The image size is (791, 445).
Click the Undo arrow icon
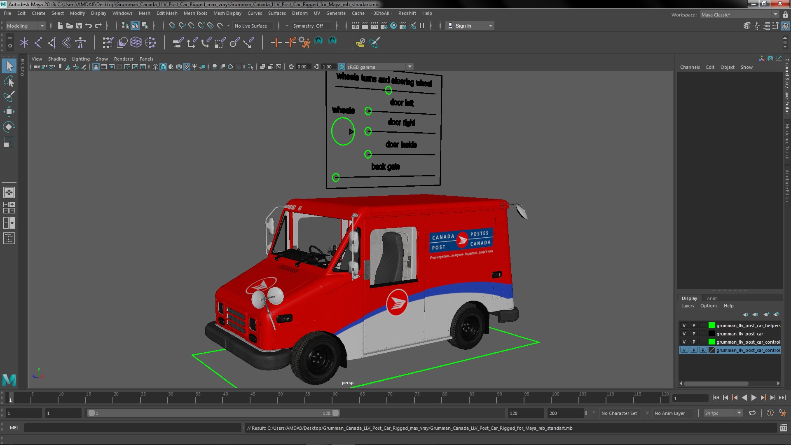pos(89,26)
